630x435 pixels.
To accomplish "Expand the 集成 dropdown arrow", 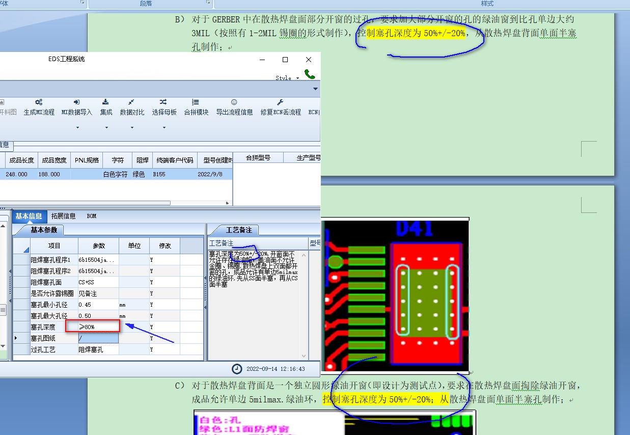I will tap(106, 127).
